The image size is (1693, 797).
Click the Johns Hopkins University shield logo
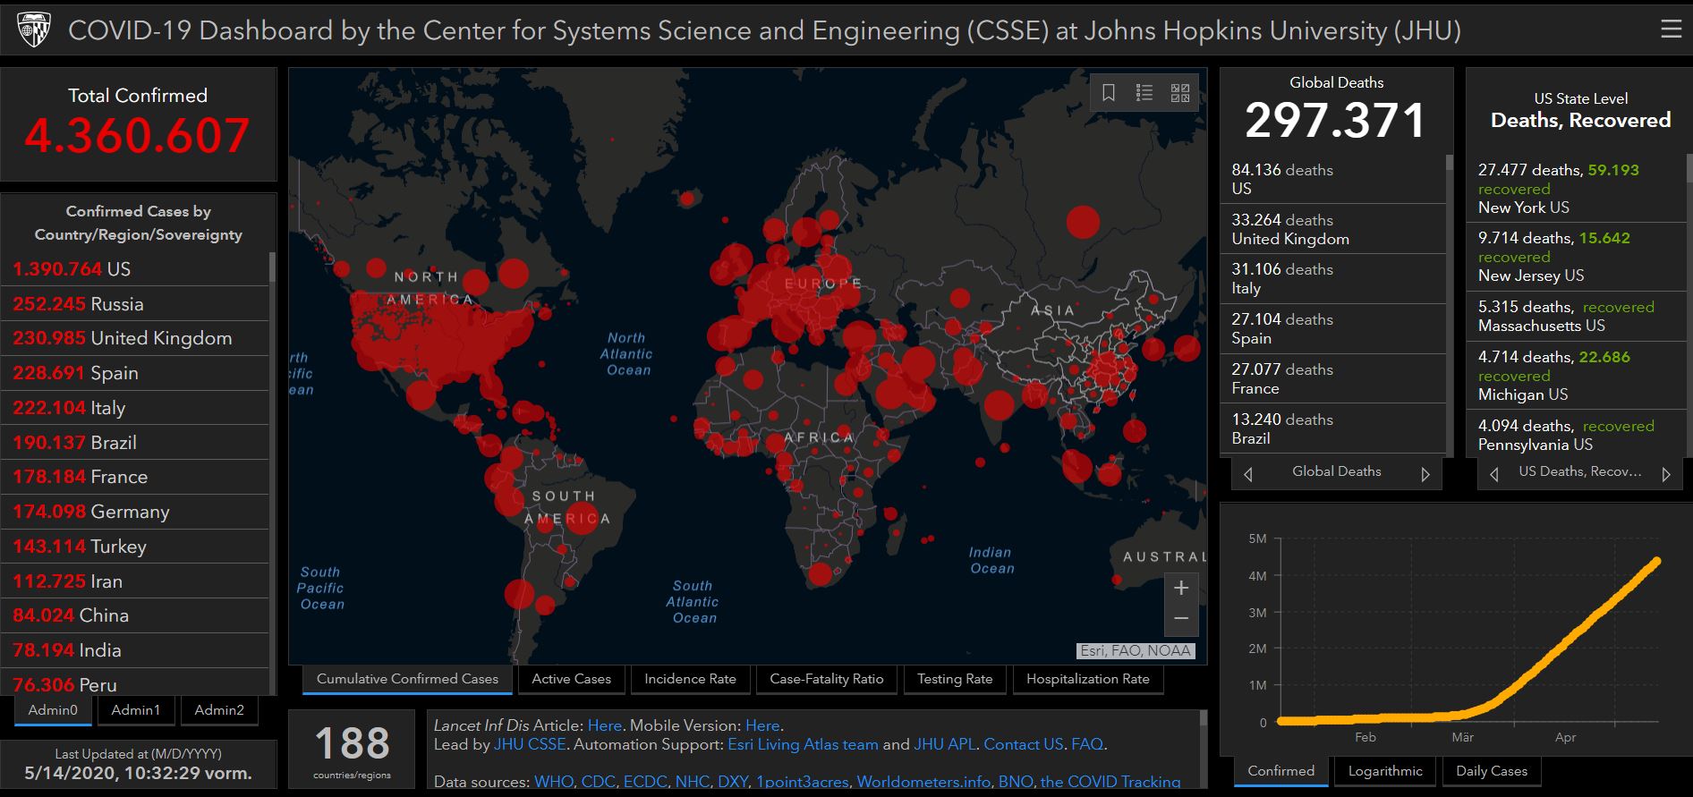coord(34,30)
